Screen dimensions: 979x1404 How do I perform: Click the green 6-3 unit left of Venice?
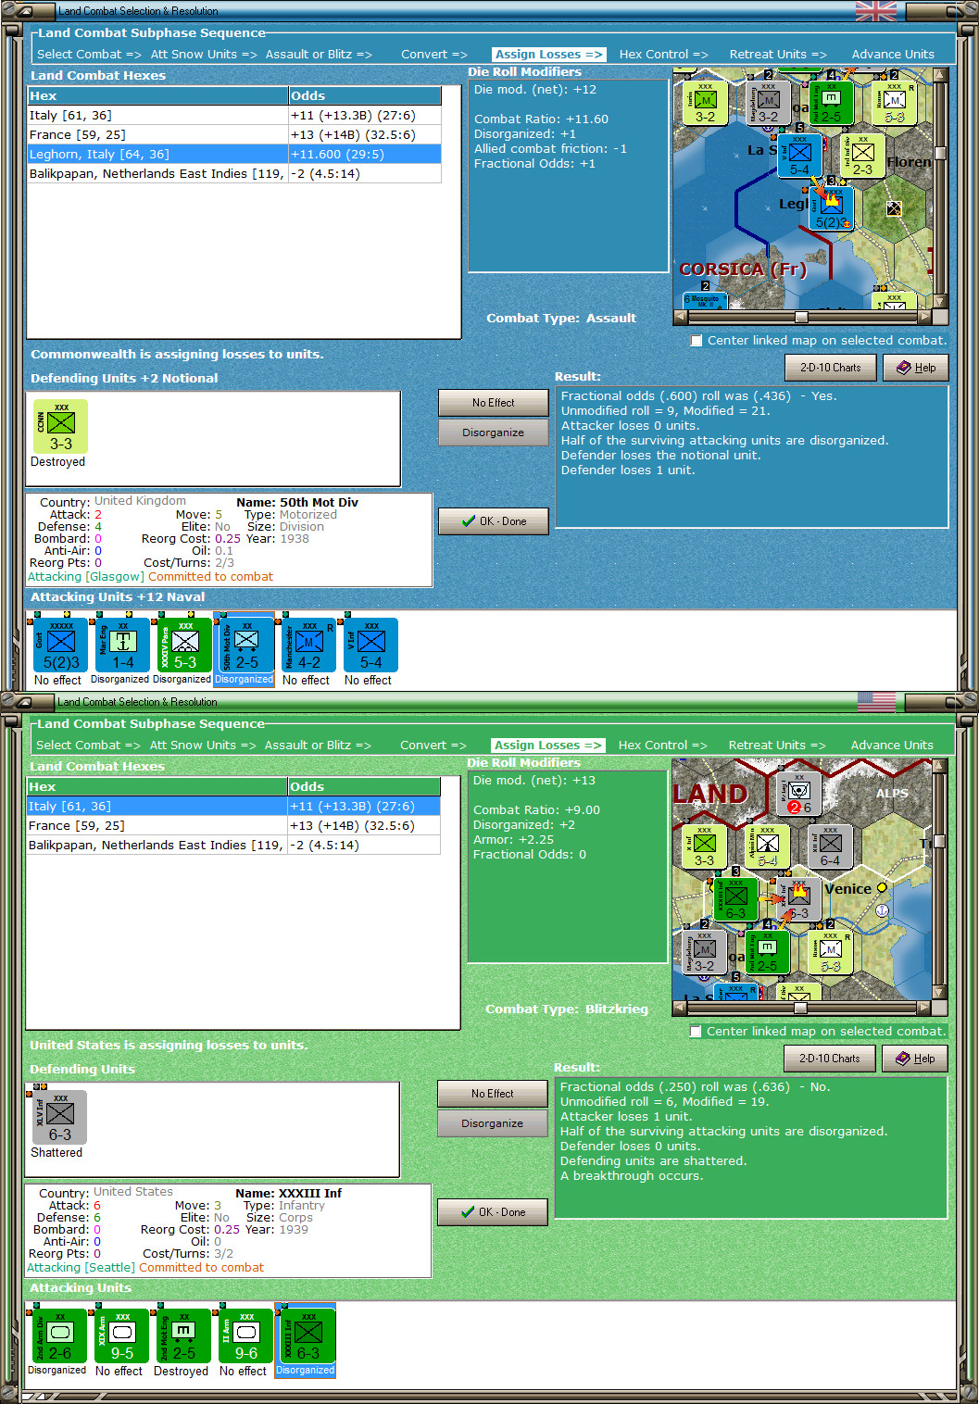pos(735,898)
